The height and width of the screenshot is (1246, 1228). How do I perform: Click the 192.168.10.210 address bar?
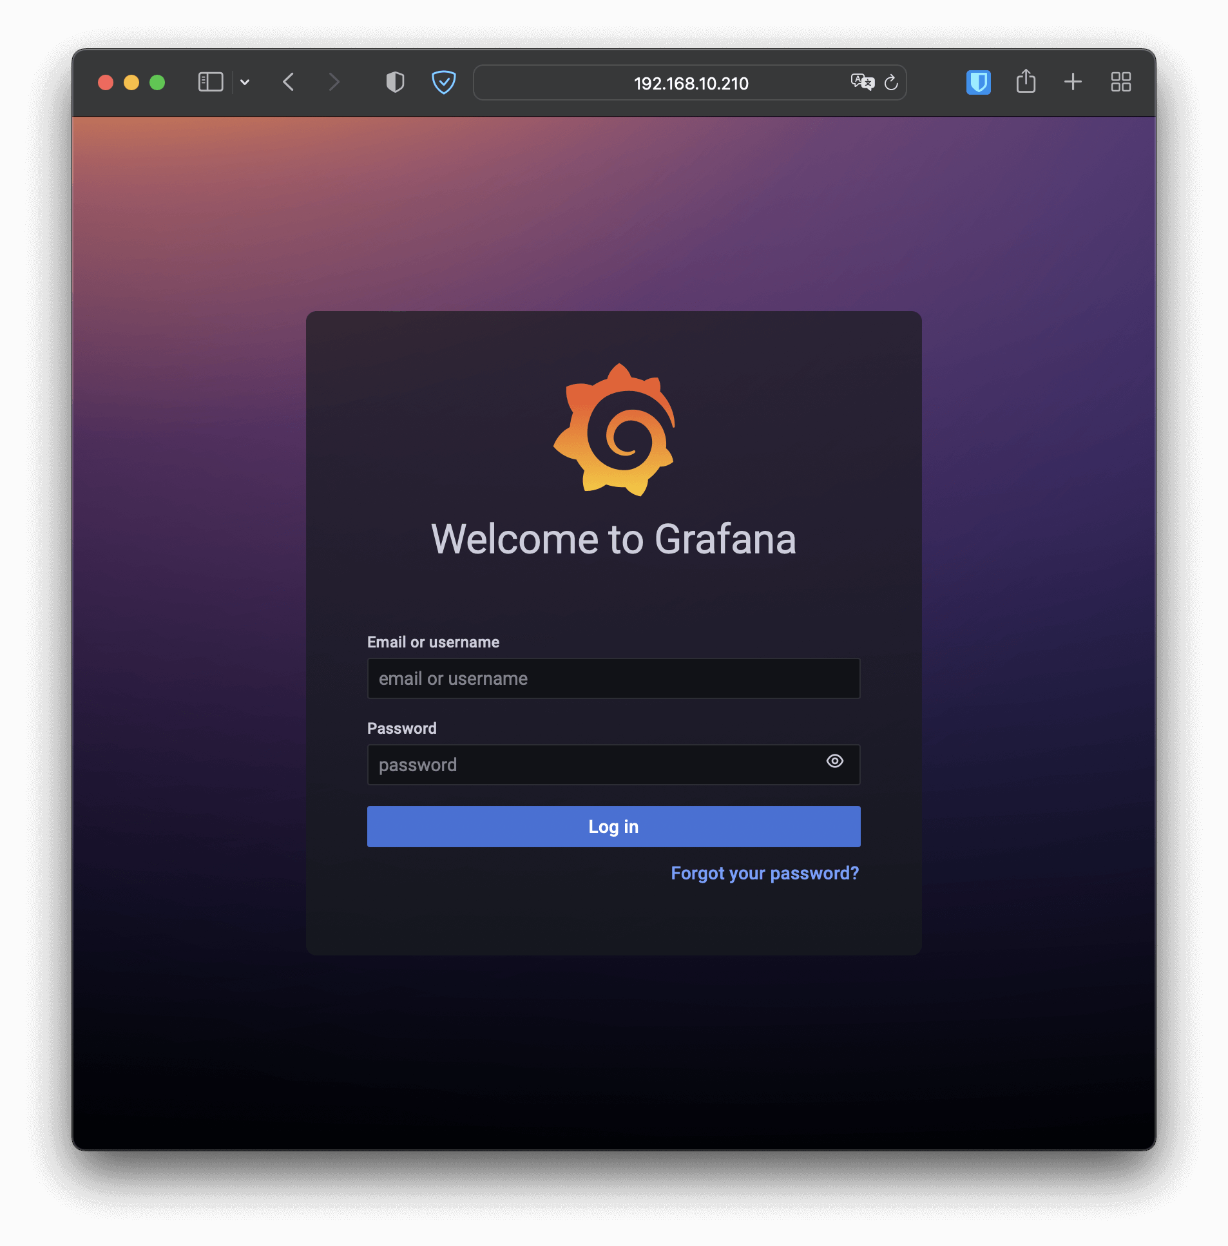(690, 83)
